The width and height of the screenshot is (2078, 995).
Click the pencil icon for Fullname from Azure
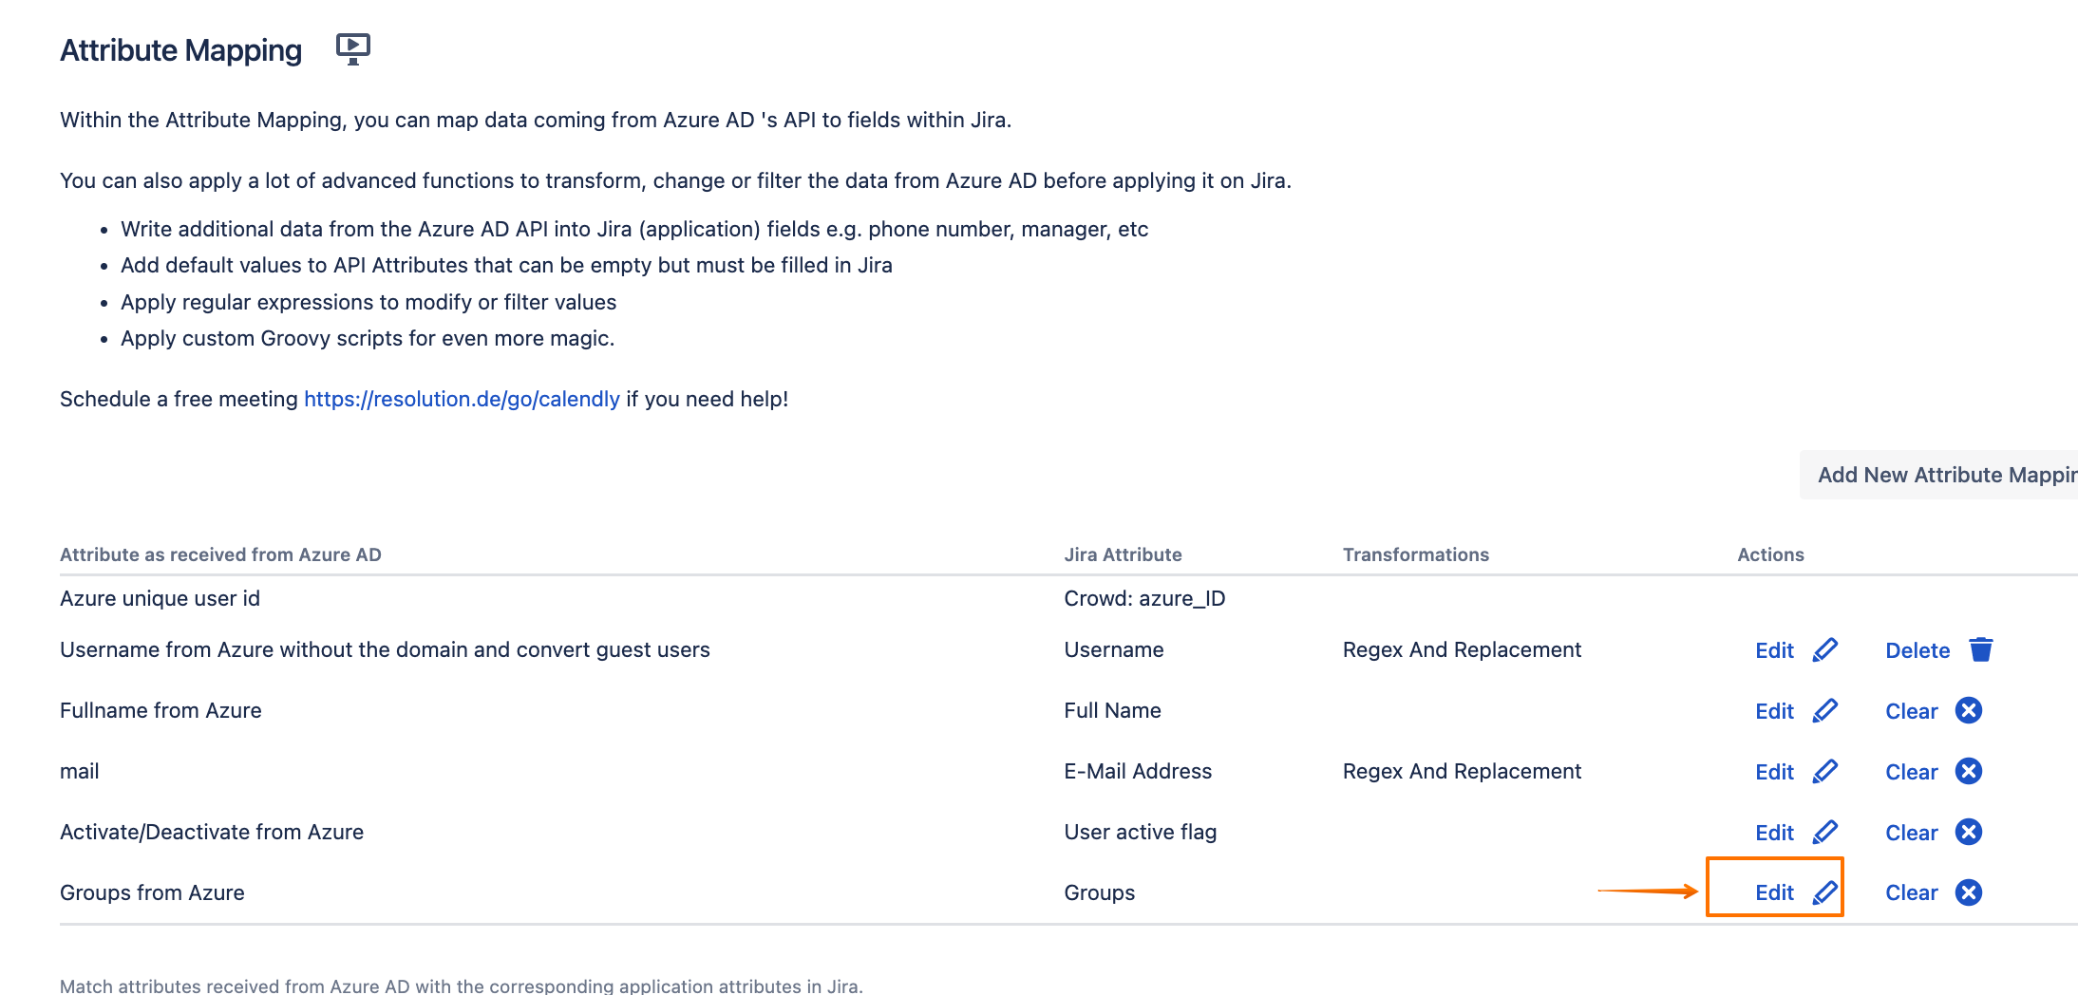(x=1824, y=711)
